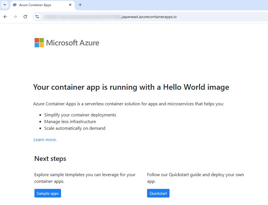
Task: Click 'Scale automatically on demand' bullet
Action: coord(75,128)
